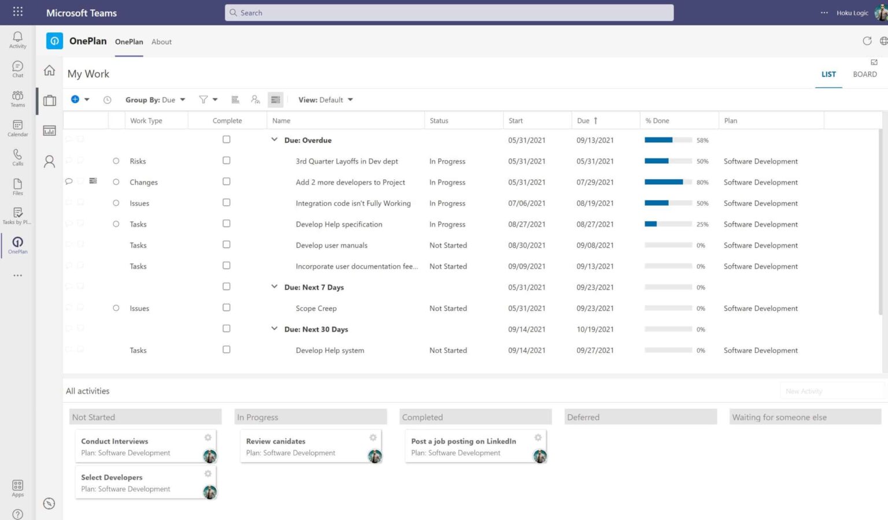888x520 pixels.
Task: Select the OnePlan tab
Action: coord(129,42)
